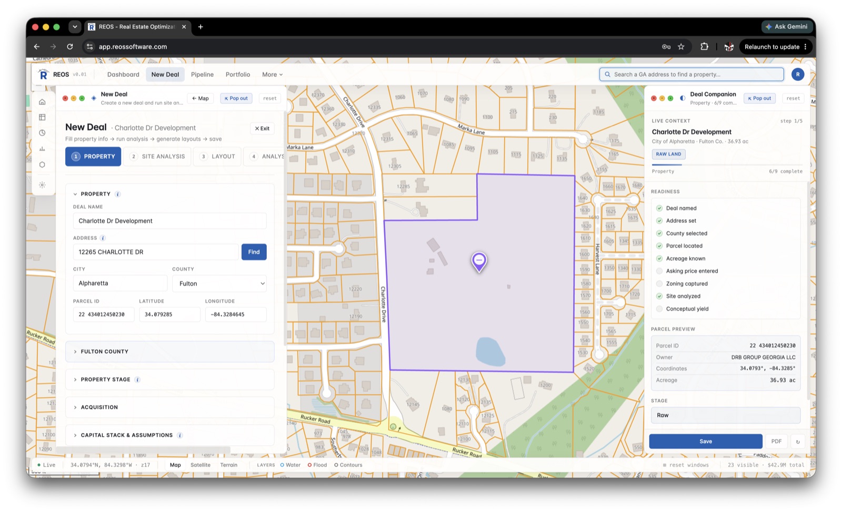This screenshot has width=842, height=512.
Task: Click the search magnifier icon in address bar
Action: coord(608,75)
